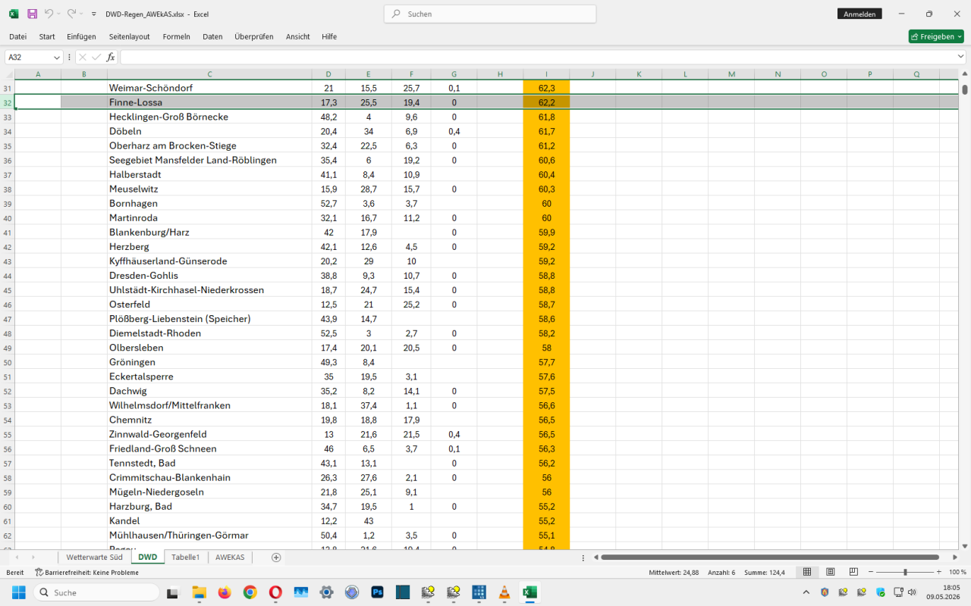Click the zoom in plus icon
The width and height of the screenshot is (971, 606).
tap(939, 572)
